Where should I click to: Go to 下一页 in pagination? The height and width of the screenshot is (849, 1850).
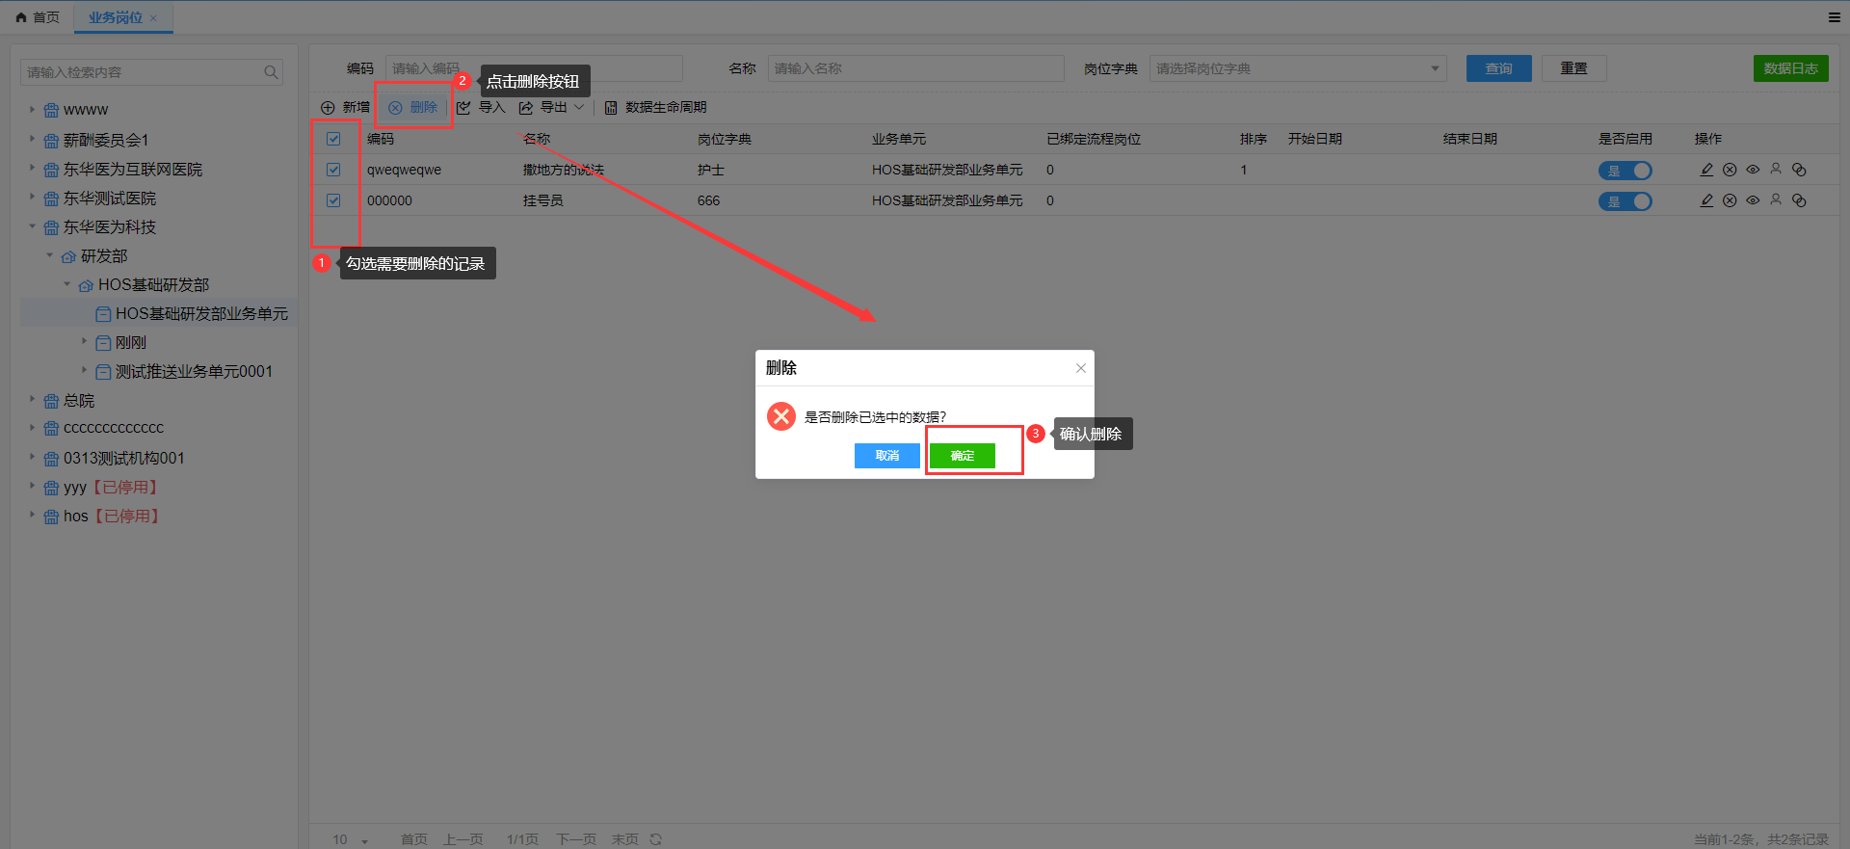tap(576, 839)
